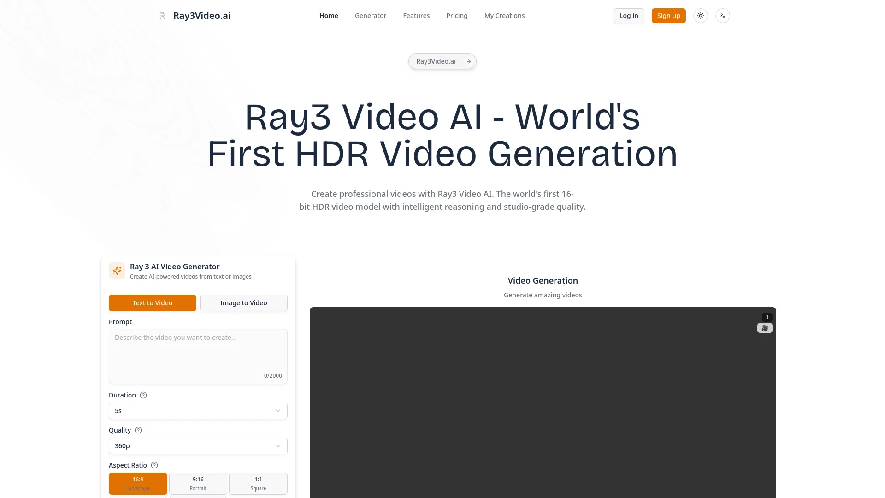Select the 16:9 Landscape swatch
Screen dimensions: 885x498
click(138, 483)
